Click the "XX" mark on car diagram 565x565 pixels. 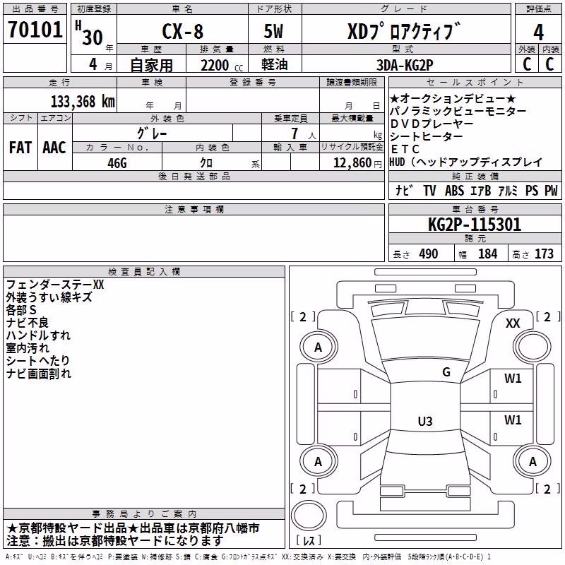[513, 323]
